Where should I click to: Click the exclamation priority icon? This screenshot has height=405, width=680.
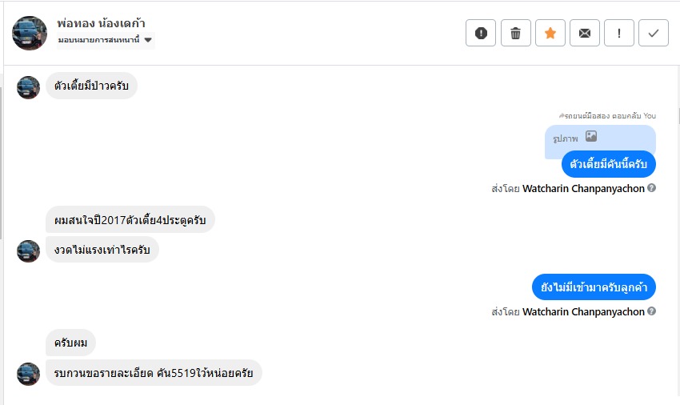pyautogui.click(x=619, y=33)
